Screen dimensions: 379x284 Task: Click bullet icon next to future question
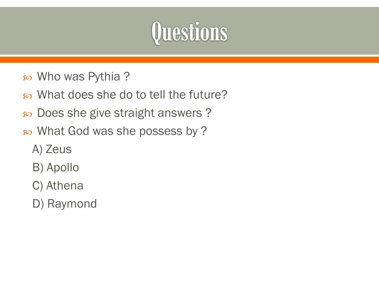click(x=27, y=96)
